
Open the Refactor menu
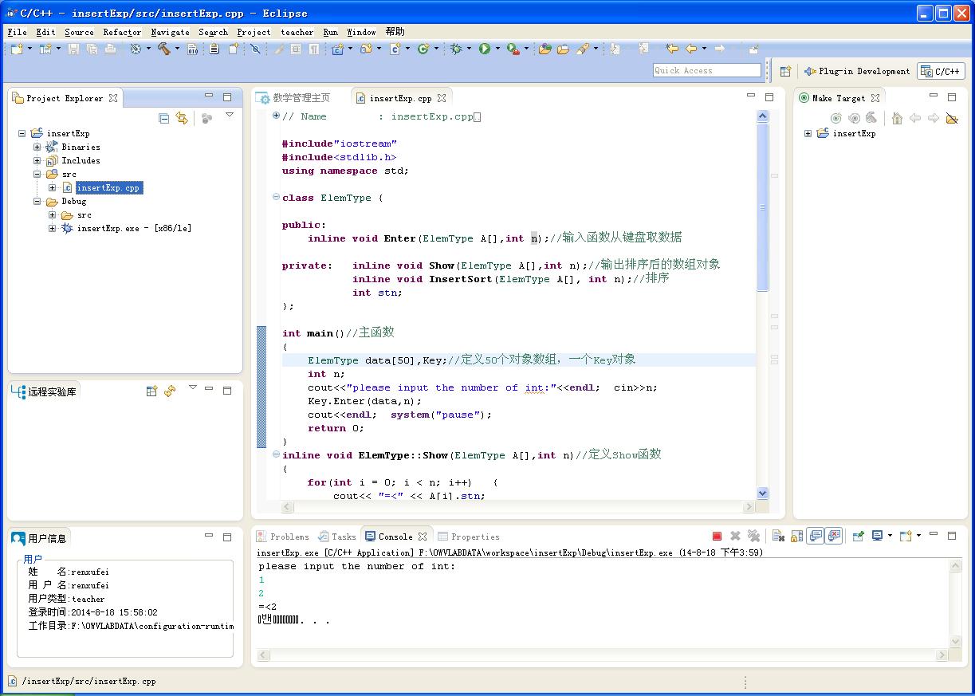pos(122,32)
